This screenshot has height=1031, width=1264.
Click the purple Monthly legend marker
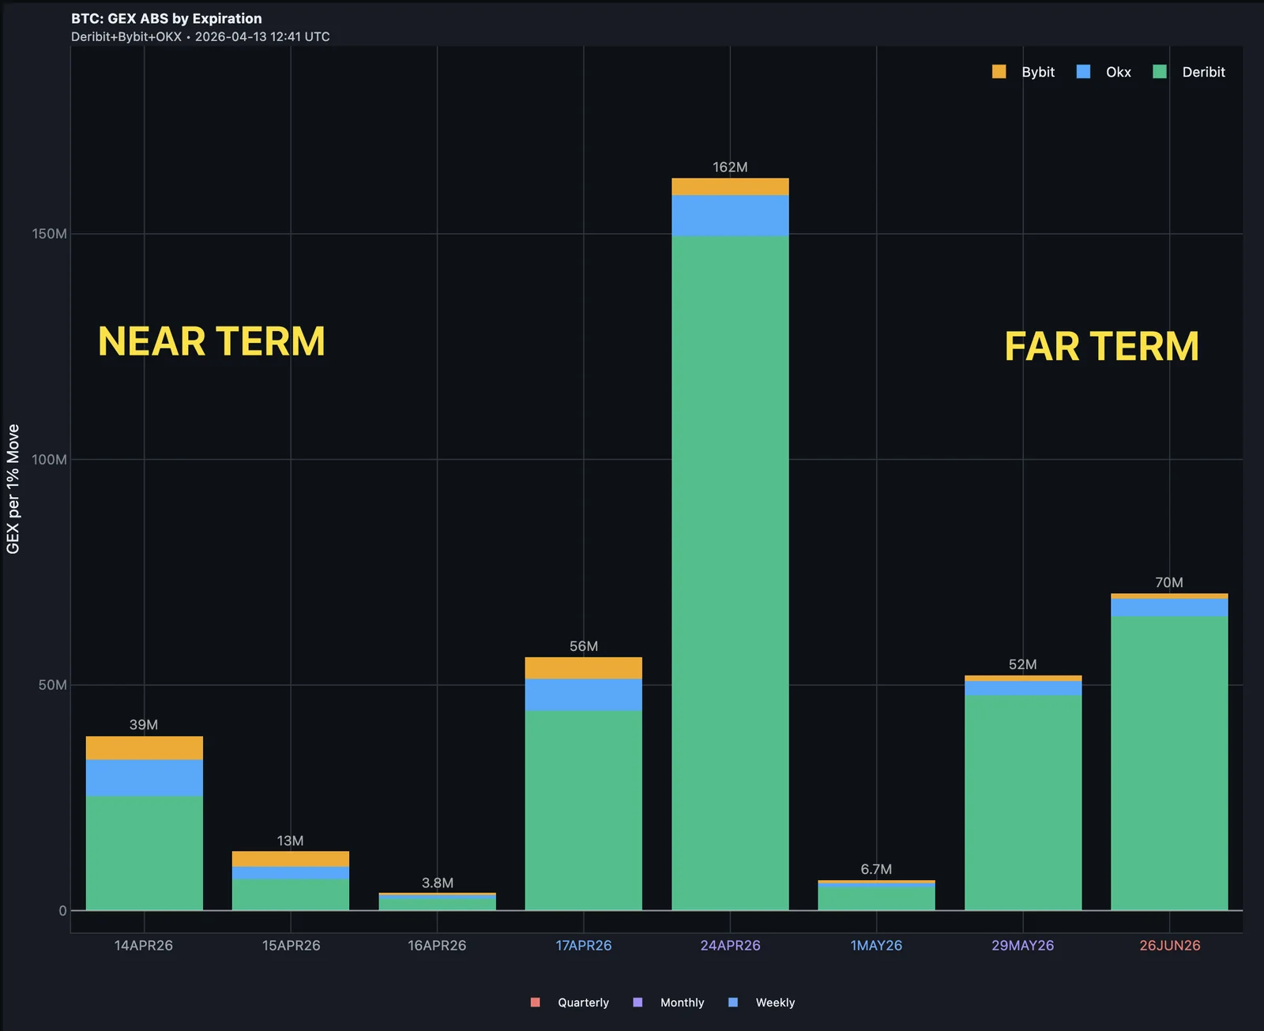pyautogui.click(x=638, y=1002)
